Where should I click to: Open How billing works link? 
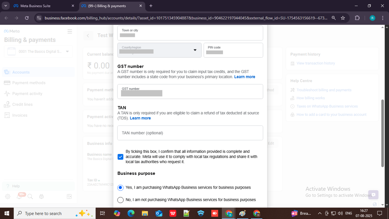point(311,98)
